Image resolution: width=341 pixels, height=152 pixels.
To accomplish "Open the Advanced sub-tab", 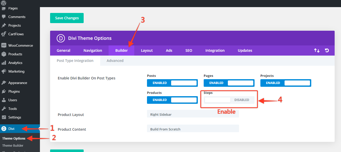I will tap(115, 61).
